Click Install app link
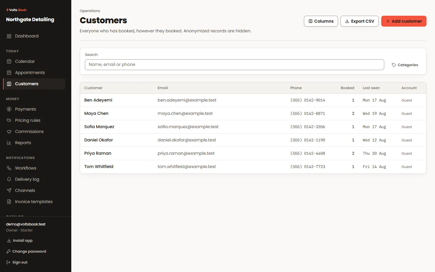Image resolution: width=435 pixels, height=272 pixels. (x=20, y=241)
